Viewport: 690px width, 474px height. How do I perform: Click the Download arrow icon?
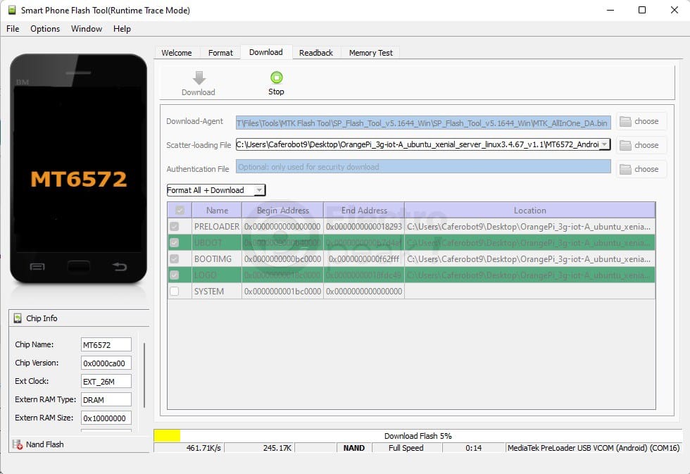tap(199, 78)
